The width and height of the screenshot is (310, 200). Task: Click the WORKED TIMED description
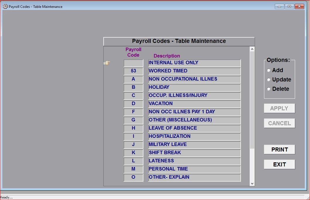click(x=195, y=72)
